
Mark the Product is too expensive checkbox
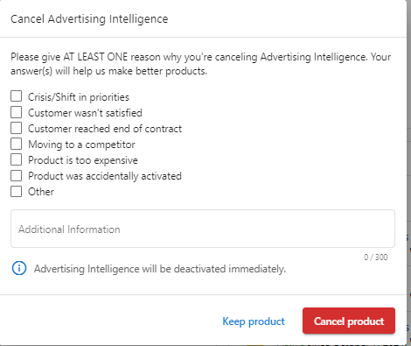click(16, 159)
